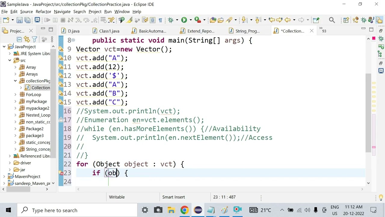Open the Project Explorer filter icon

point(35,39)
